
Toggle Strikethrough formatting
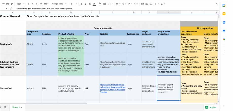pyautogui.click(x=90, y=4)
